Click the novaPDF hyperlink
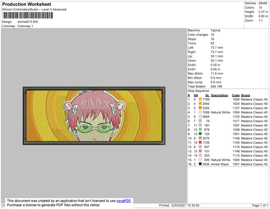This screenshot has height=209, width=270. point(124,201)
